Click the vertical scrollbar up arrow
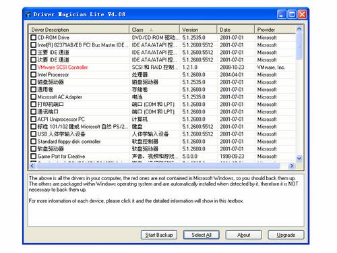The image size is (337, 253). [299, 29]
